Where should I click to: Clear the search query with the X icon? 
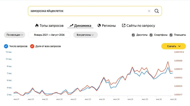pyautogui.click(x=149, y=11)
